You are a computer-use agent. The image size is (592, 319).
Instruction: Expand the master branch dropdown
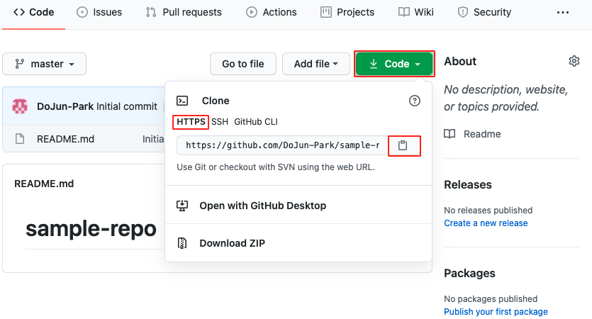click(x=45, y=64)
